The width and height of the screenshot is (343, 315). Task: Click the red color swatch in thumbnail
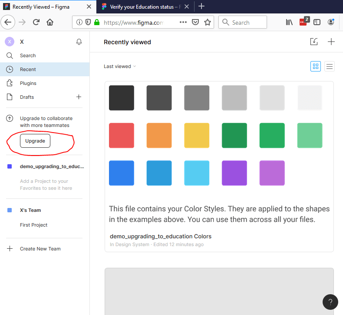pos(122,136)
